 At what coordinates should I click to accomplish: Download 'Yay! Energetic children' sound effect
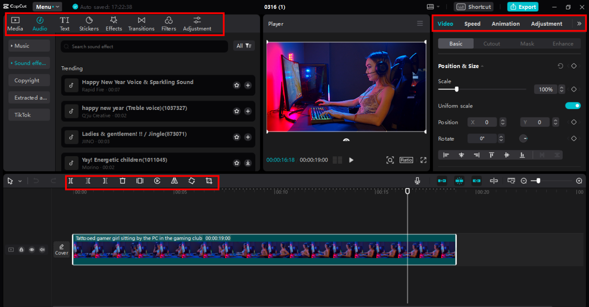248,163
